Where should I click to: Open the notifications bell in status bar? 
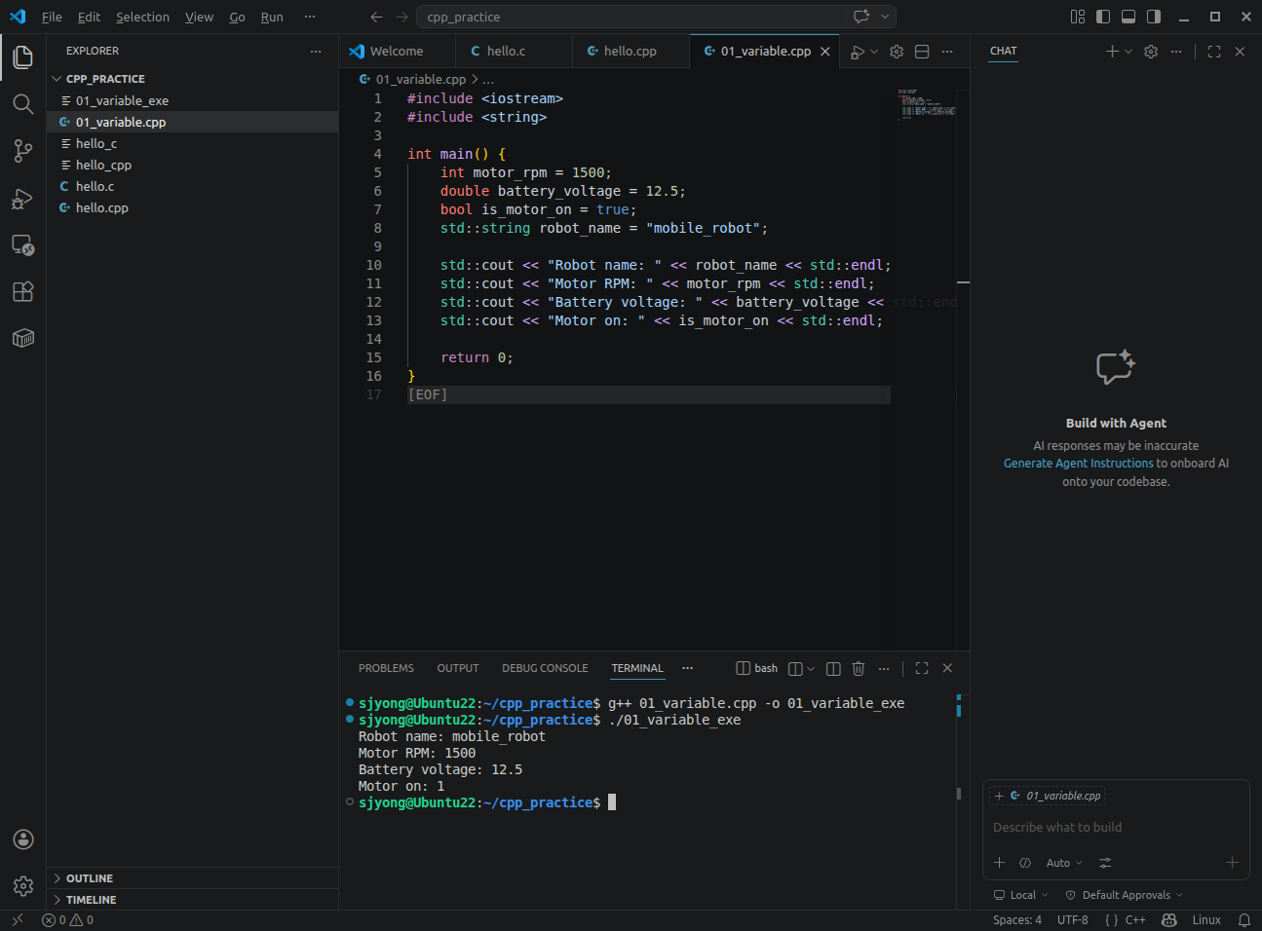[1244, 920]
